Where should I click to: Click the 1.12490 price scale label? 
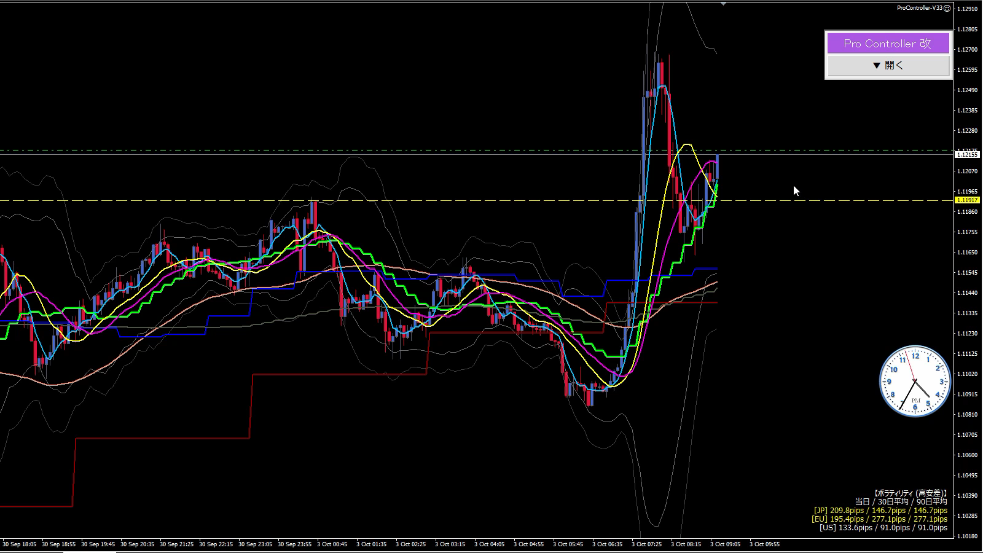click(x=968, y=90)
